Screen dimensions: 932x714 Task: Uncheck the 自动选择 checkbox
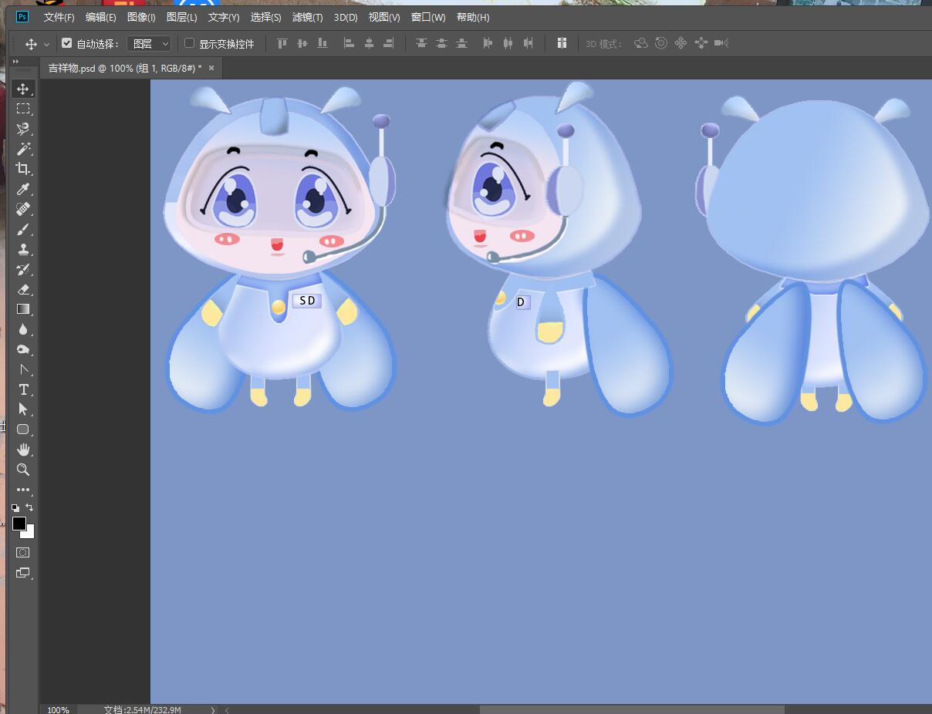pos(67,43)
